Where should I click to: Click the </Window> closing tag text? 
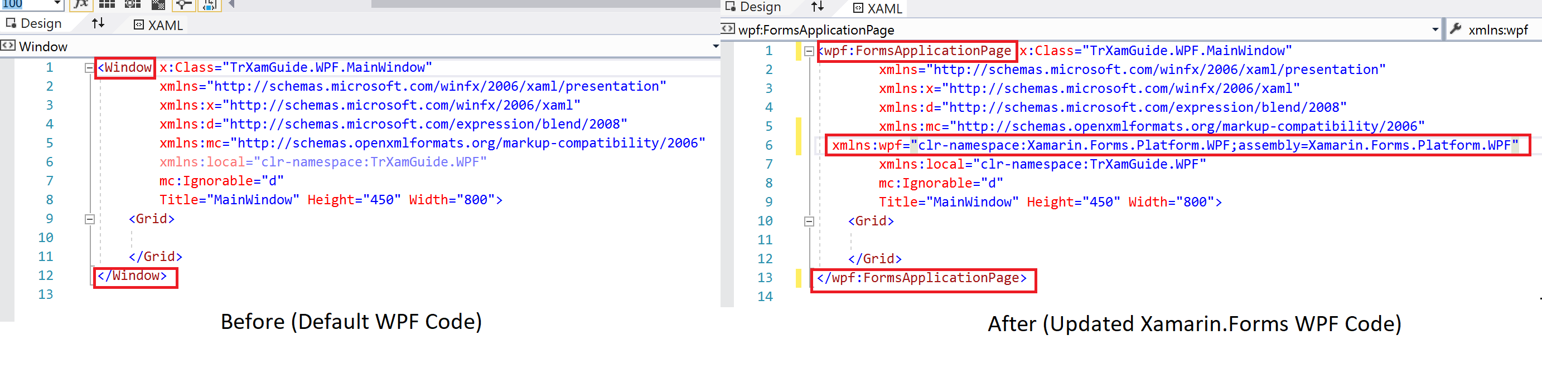point(132,275)
